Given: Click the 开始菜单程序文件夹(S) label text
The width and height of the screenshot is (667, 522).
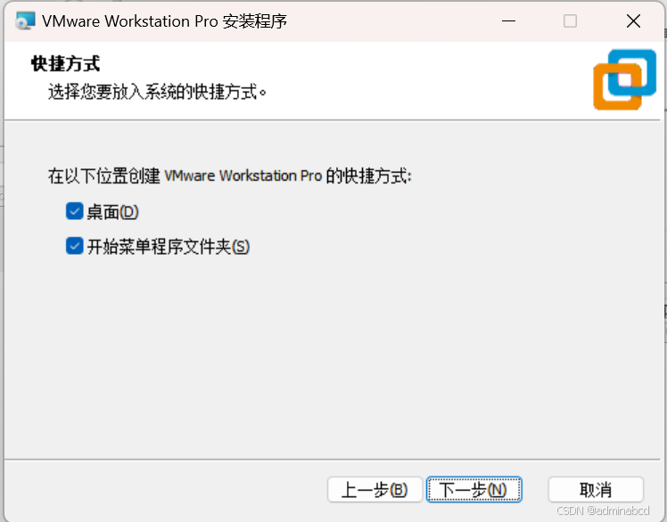Looking at the screenshot, I should click(x=168, y=247).
